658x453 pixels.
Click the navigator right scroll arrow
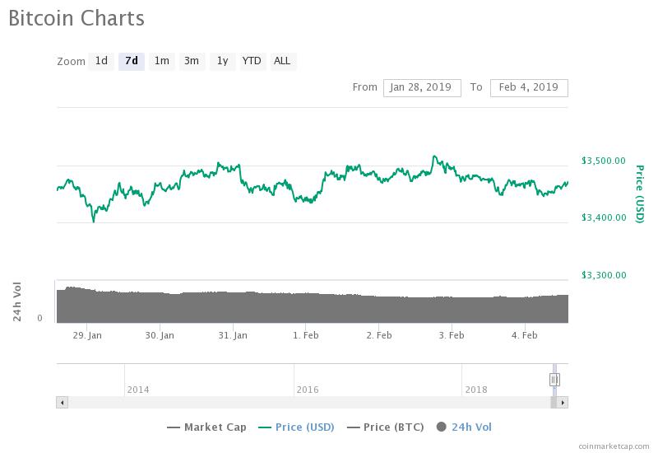point(563,403)
